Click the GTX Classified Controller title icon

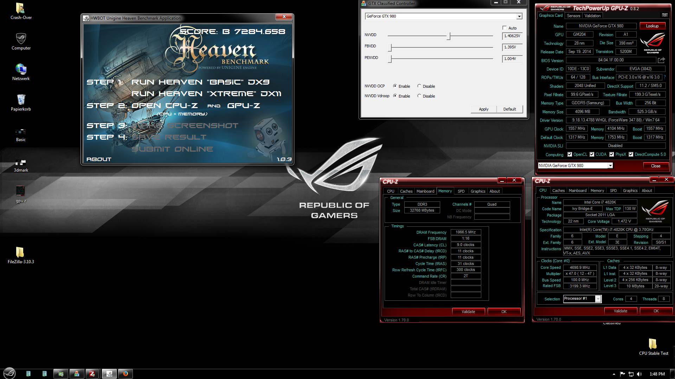pyautogui.click(x=364, y=4)
